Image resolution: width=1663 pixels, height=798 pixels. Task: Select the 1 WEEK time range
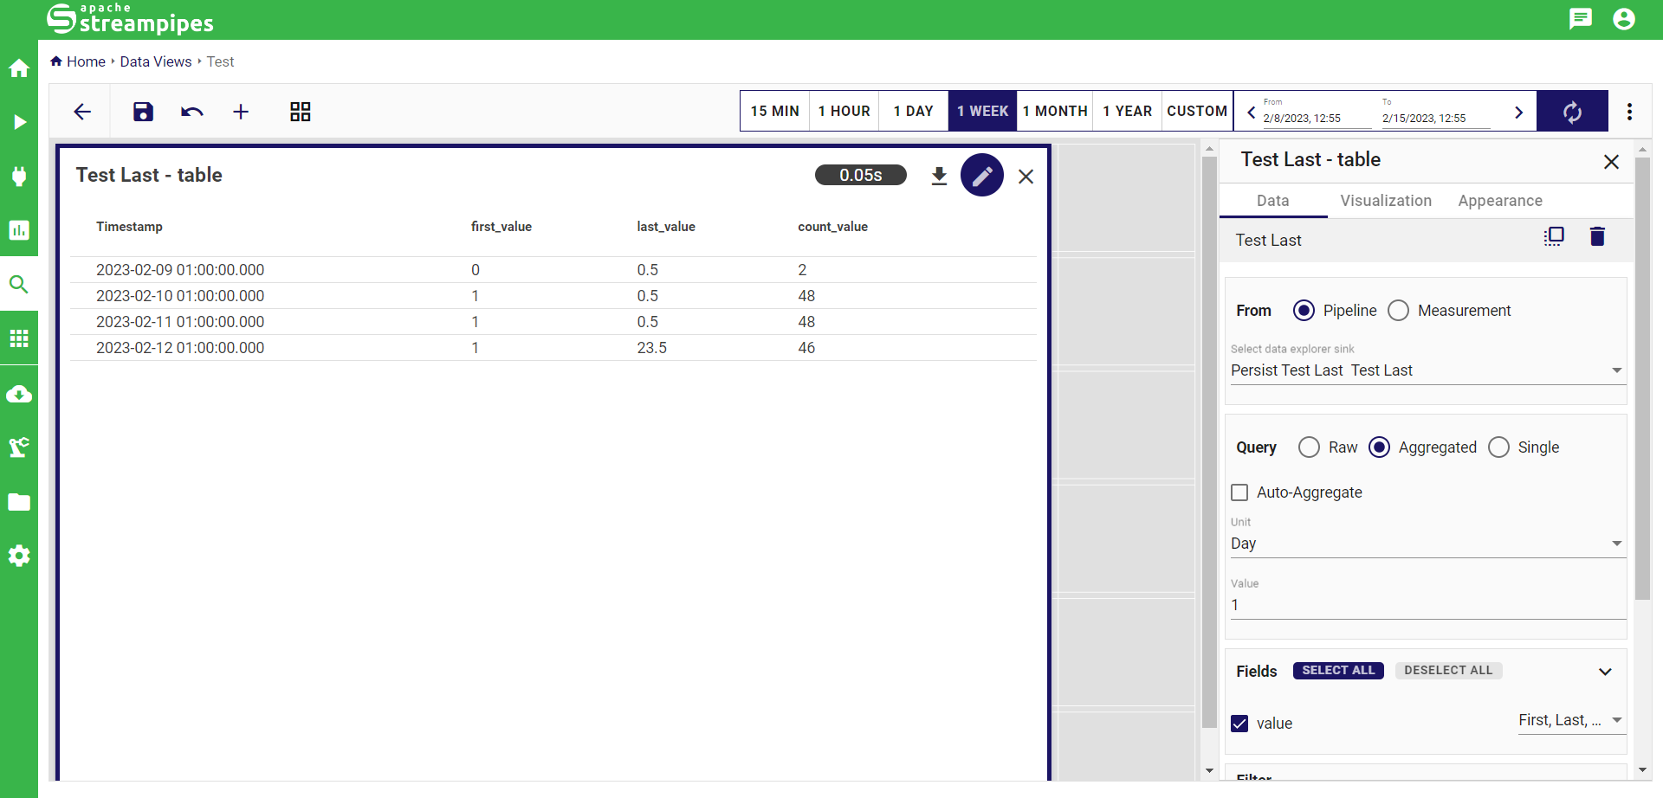point(983,111)
